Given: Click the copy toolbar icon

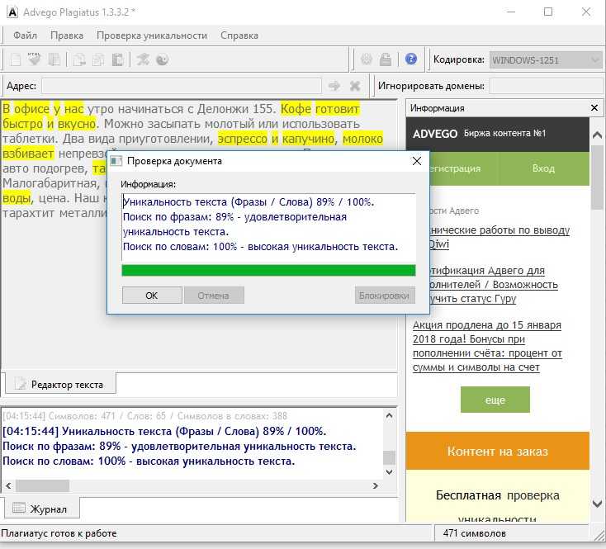Looking at the screenshot, I should click(98, 59).
